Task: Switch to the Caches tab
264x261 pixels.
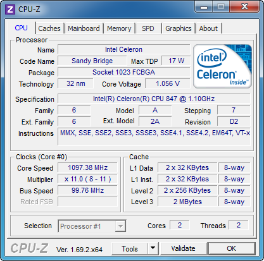Action: [x=49, y=28]
